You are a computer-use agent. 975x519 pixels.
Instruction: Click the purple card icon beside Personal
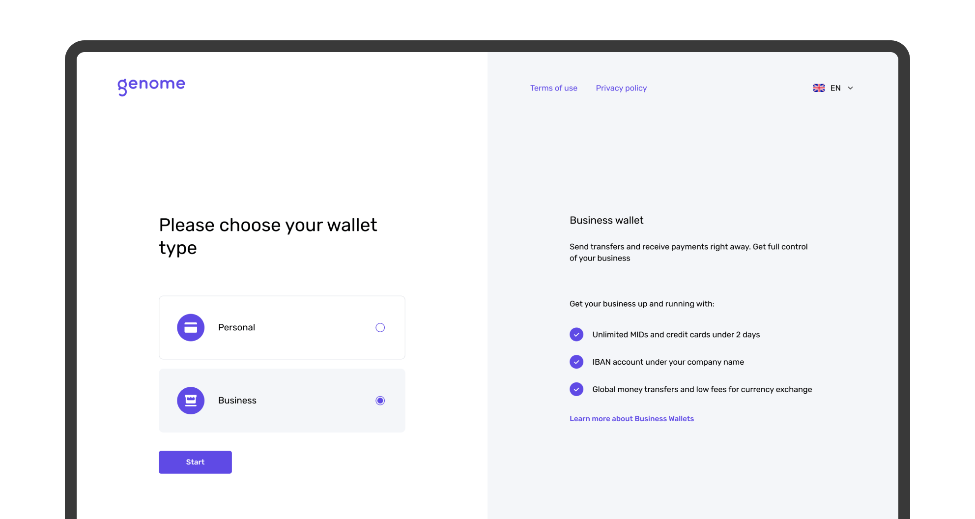[190, 327]
